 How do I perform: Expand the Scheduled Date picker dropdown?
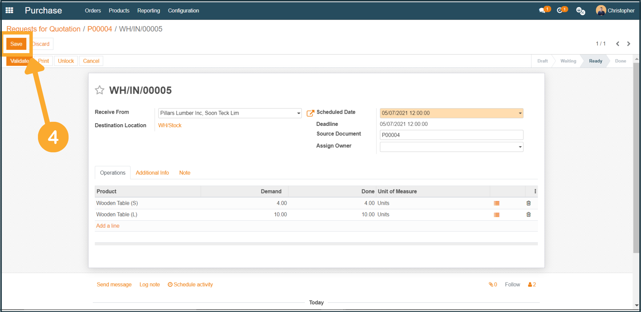tap(520, 113)
